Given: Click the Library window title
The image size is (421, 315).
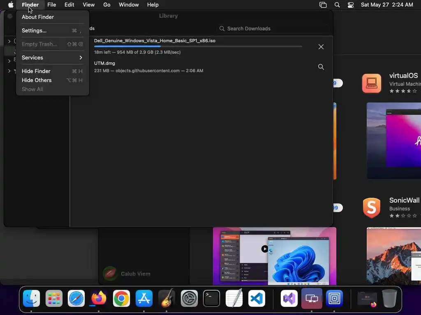Looking at the screenshot, I should pyautogui.click(x=168, y=16).
